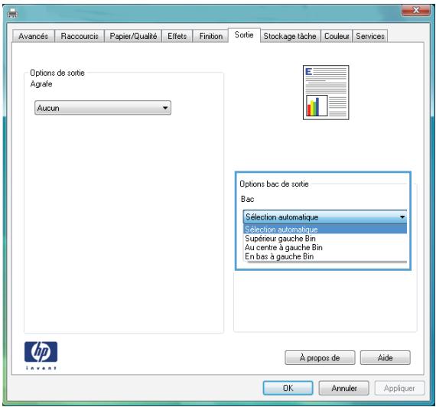Click the À propos de button
The height and width of the screenshot is (407, 436).
[x=320, y=358]
